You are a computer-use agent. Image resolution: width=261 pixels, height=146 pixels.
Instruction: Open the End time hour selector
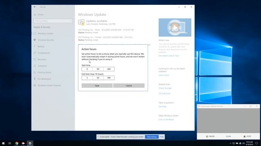pyautogui.click(x=87, y=78)
